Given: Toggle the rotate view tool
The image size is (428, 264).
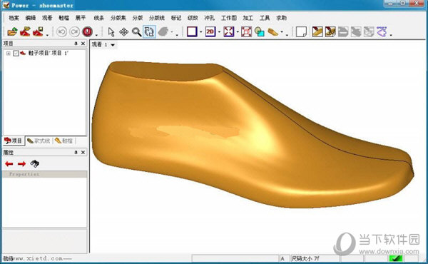Looking at the screenshot, I should click(x=149, y=31).
